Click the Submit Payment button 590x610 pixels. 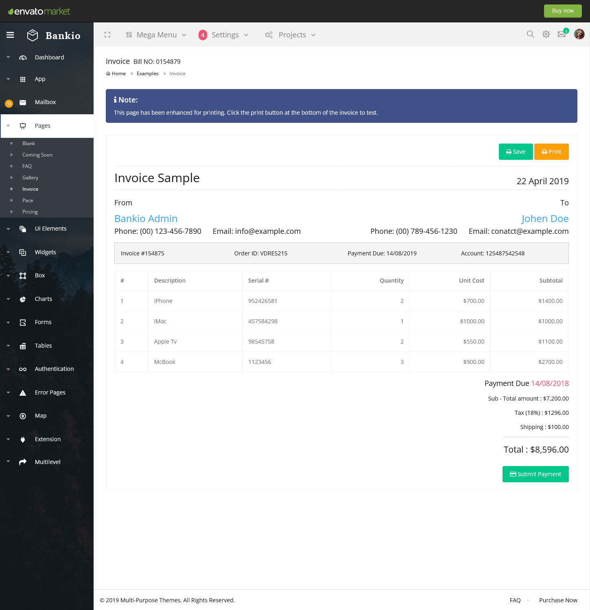pos(535,474)
